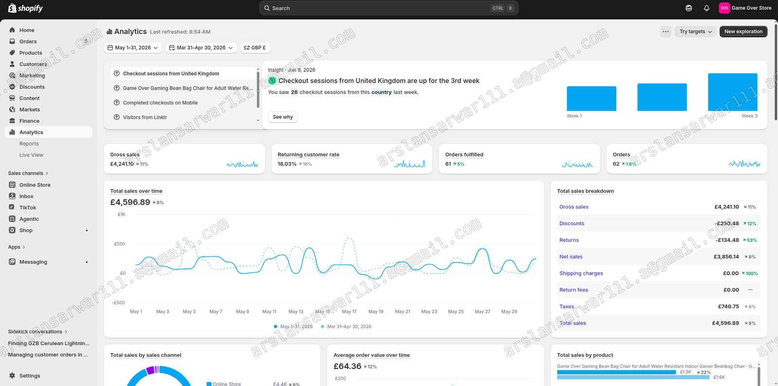Open the Shipping charges breakdown link
The width and height of the screenshot is (778, 386).
coord(581,273)
